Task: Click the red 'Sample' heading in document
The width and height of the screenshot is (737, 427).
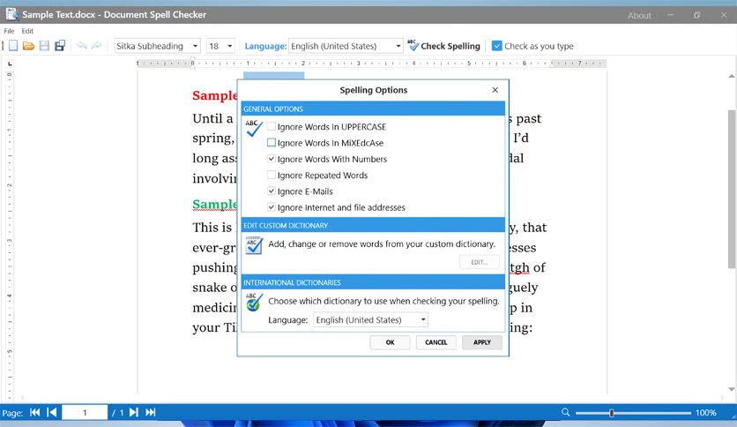Action: 215,95
